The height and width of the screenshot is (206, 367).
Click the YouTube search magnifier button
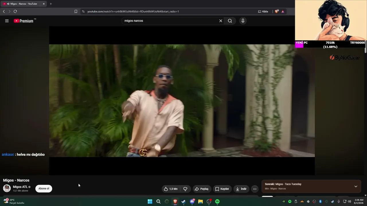pyautogui.click(x=230, y=21)
